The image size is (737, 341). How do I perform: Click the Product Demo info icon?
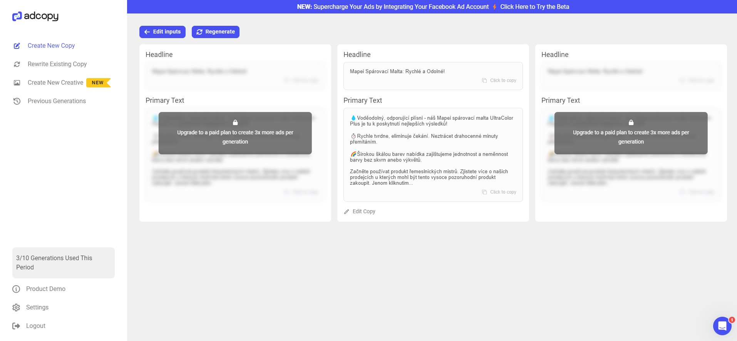[x=16, y=289]
